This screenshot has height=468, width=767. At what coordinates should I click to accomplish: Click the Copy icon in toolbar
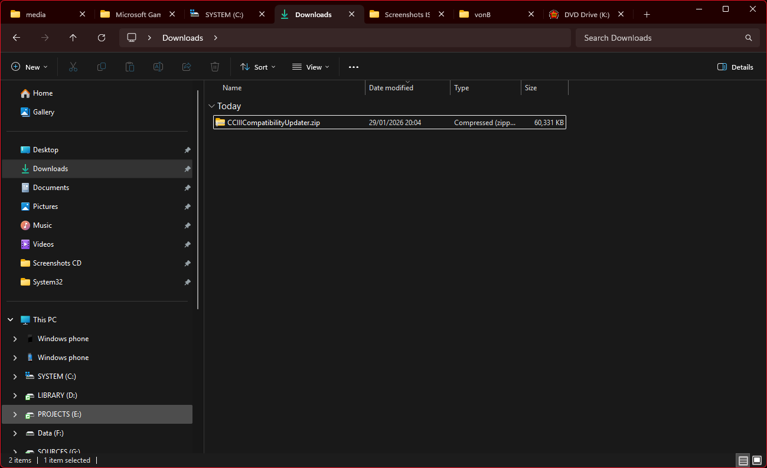[x=102, y=67]
